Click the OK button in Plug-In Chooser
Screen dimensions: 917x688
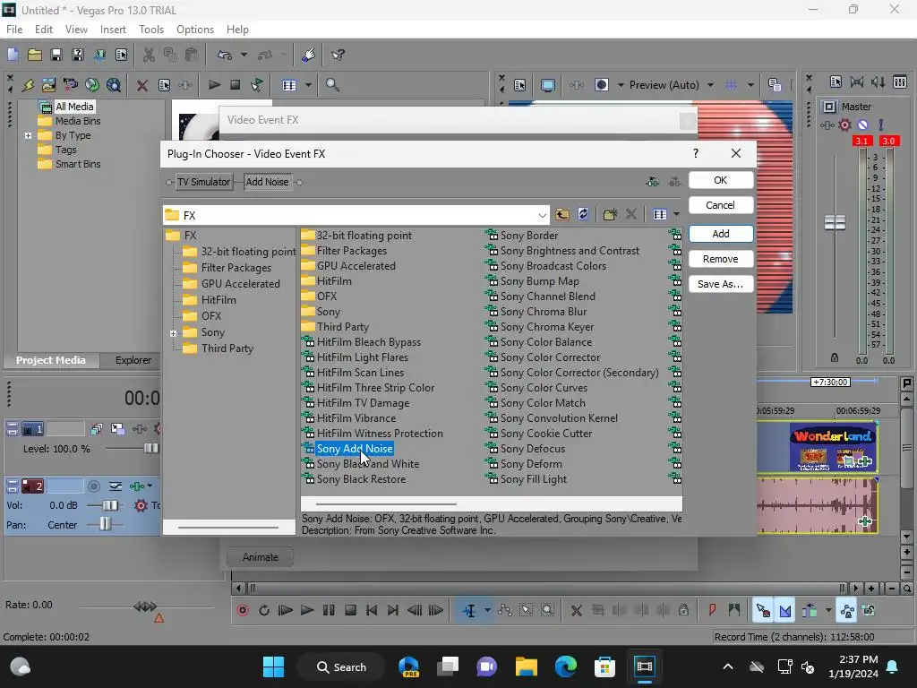coord(721,180)
